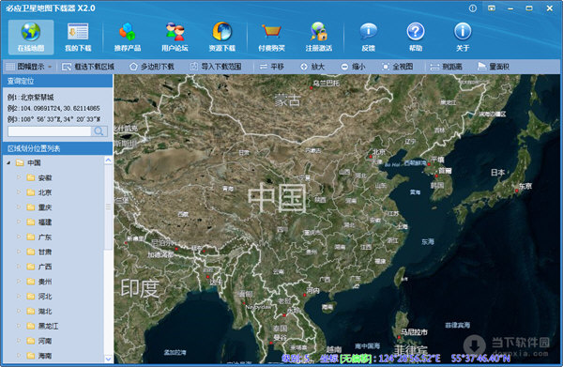Click 日本 label on map
The width and height of the screenshot is (563, 367).
click(498, 173)
